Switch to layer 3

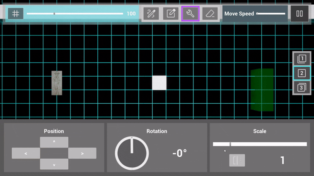pos(301,88)
